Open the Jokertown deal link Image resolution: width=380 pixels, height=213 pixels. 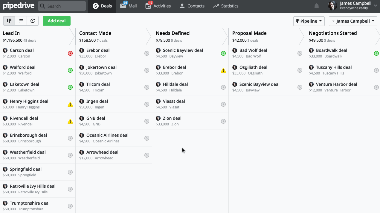click(101, 67)
